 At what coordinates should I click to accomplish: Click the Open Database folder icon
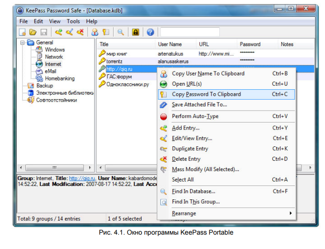[x=33, y=32]
